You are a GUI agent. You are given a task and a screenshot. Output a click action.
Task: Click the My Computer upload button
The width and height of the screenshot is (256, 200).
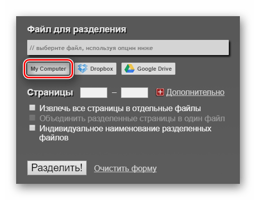pyautogui.click(x=48, y=69)
